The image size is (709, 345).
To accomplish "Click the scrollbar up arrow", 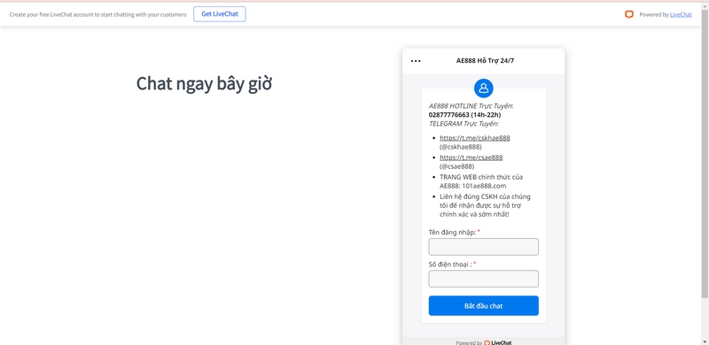I will tap(705, 5).
